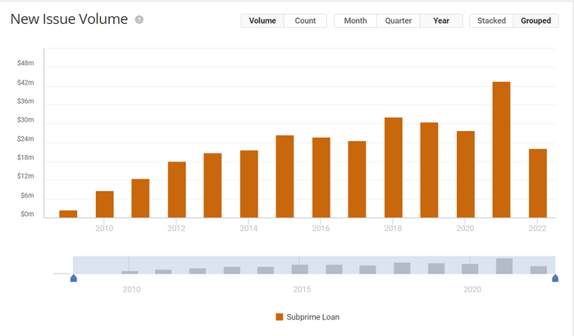
Task: Click the $24m y-axis label
Action: (25, 138)
